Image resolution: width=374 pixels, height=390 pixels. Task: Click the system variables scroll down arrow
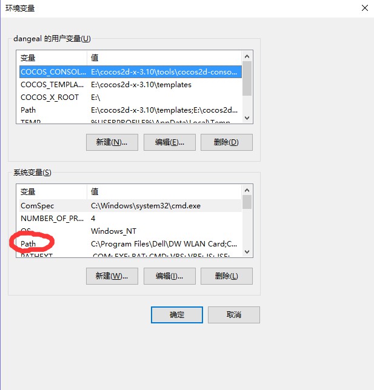click(x=247, y=252)
